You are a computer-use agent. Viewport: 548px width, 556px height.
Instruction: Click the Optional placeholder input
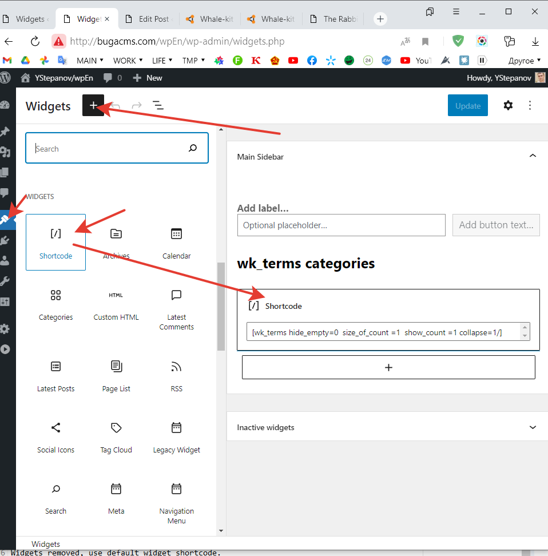[341, 225]
